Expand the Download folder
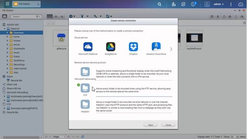The image size is (247, 139). [x=7, y=32]
